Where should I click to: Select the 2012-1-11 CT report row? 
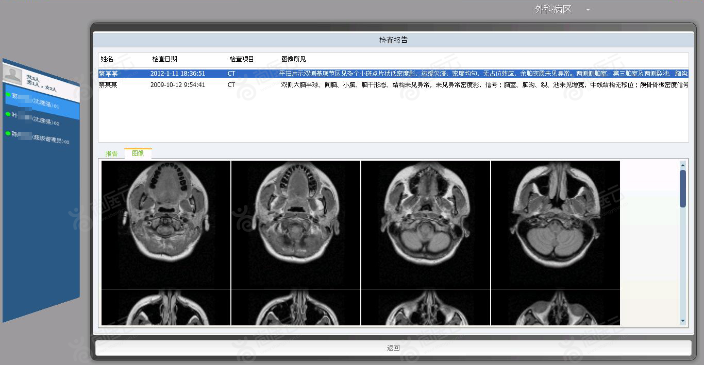(393, 74)
